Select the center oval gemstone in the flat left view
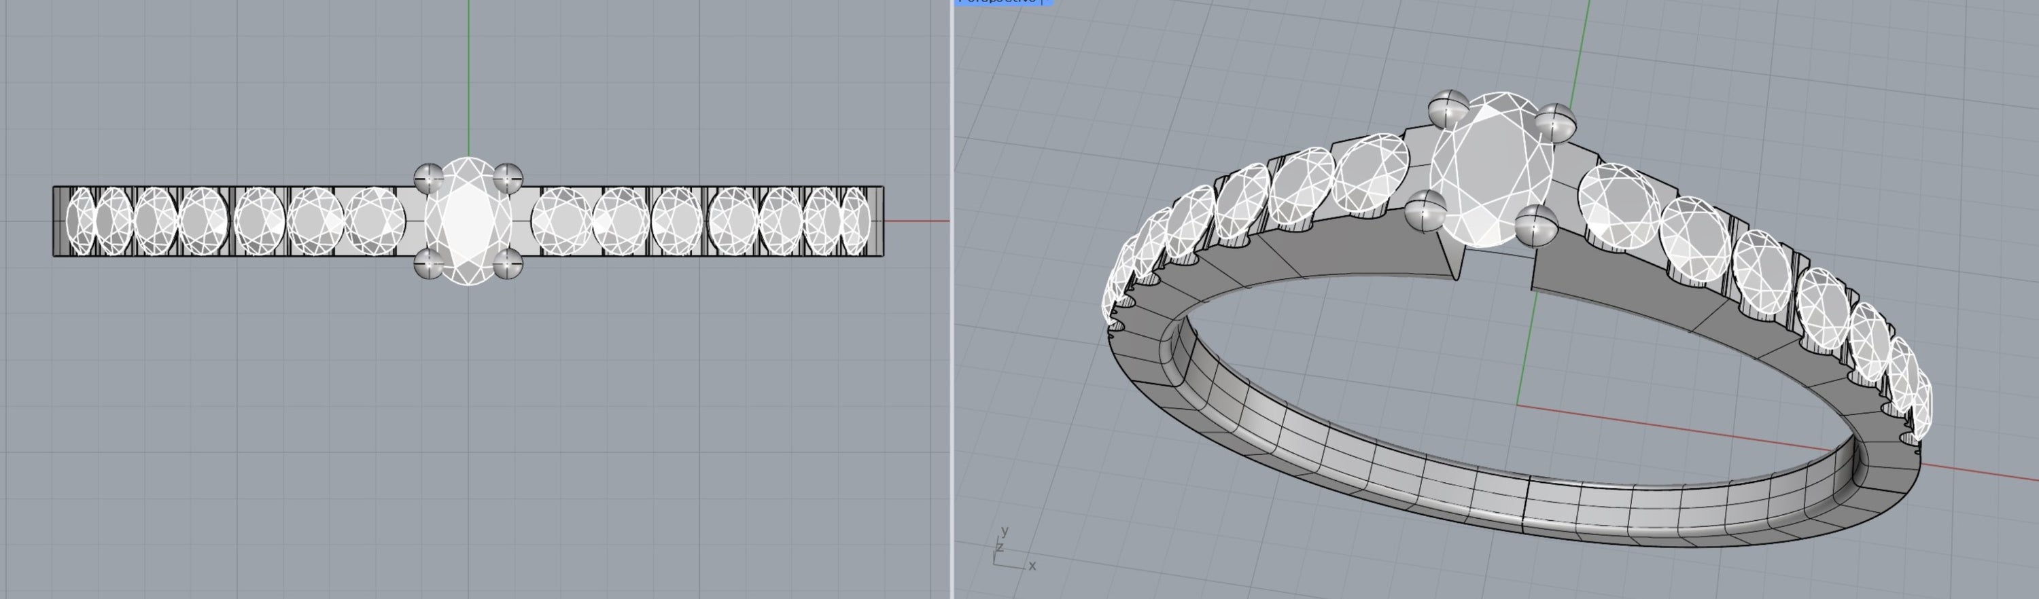The image size is (2039, 599). 468,221
